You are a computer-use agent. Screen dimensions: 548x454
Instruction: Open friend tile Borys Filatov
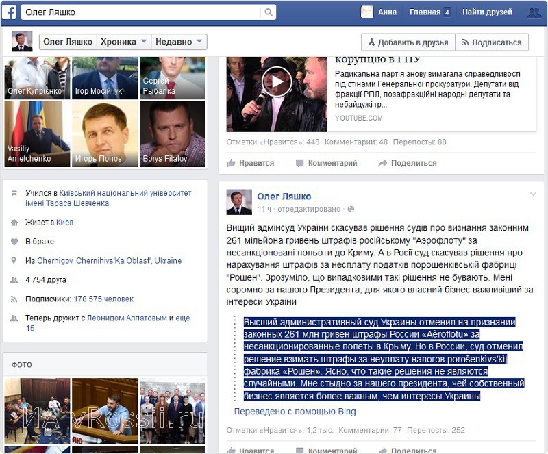pos(173,134)
